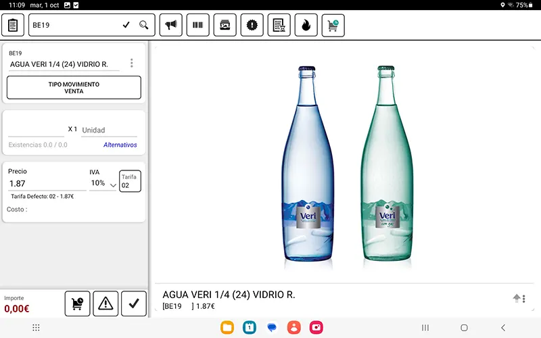Open the document history hourglass icon
The image size is (541, 338).
[x=279, y=25]
